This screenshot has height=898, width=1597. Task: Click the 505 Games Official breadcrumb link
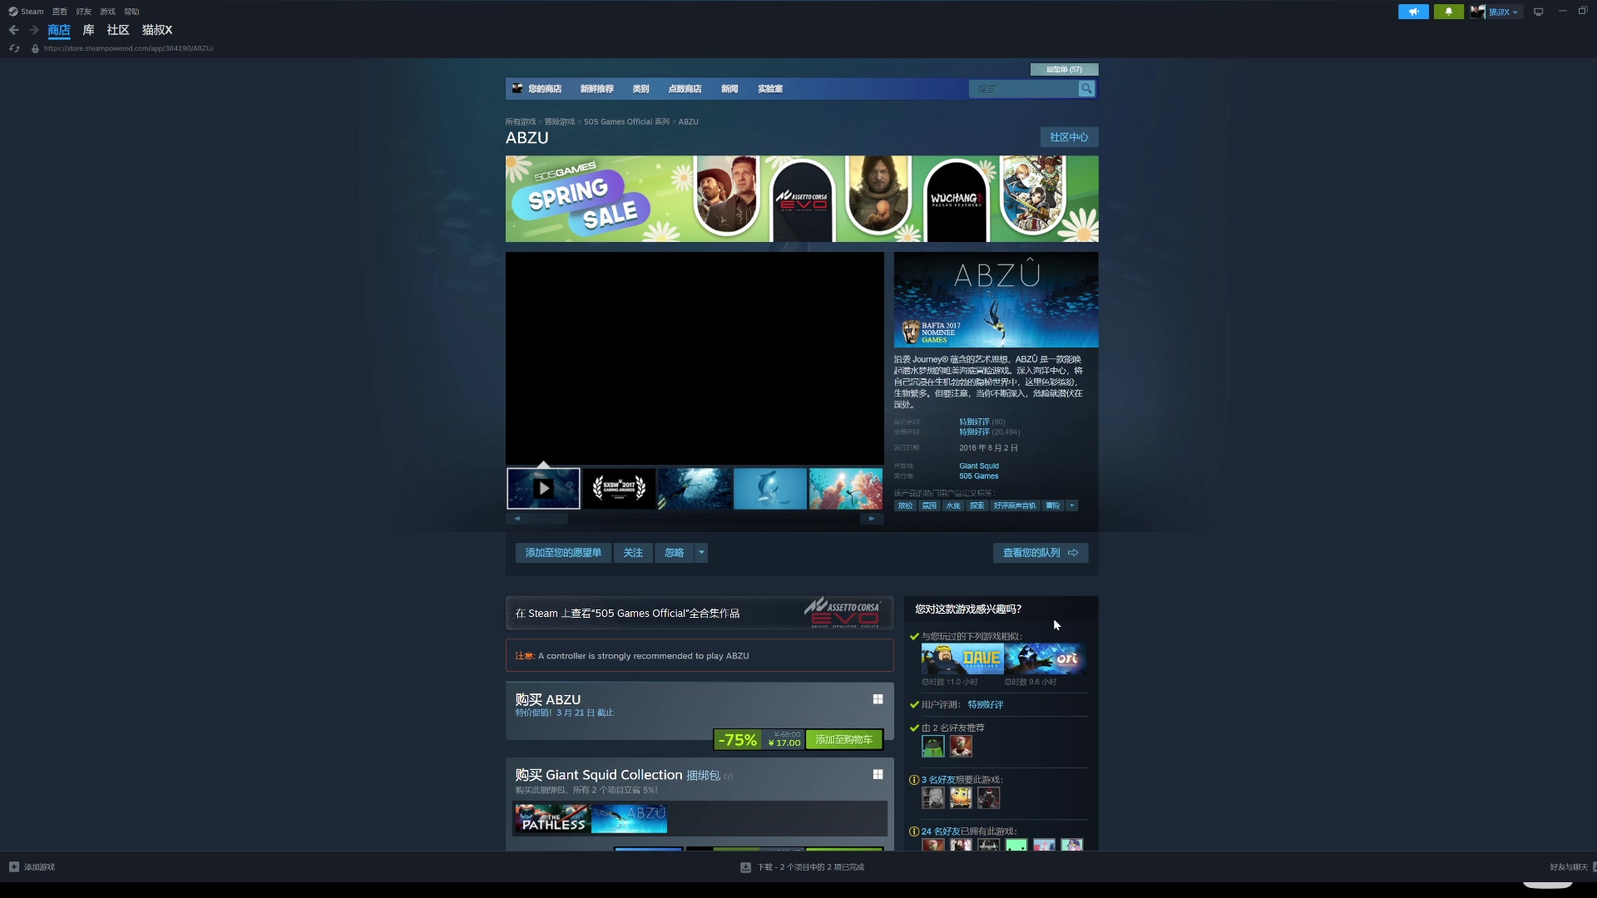[x=626, y=122]
